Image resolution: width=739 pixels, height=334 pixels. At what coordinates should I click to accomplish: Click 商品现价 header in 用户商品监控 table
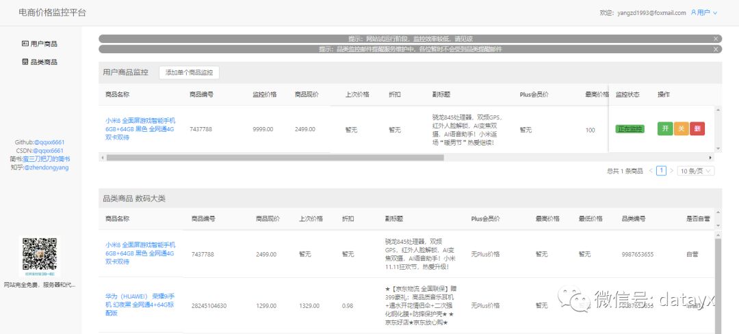click(x=307, y=94)
